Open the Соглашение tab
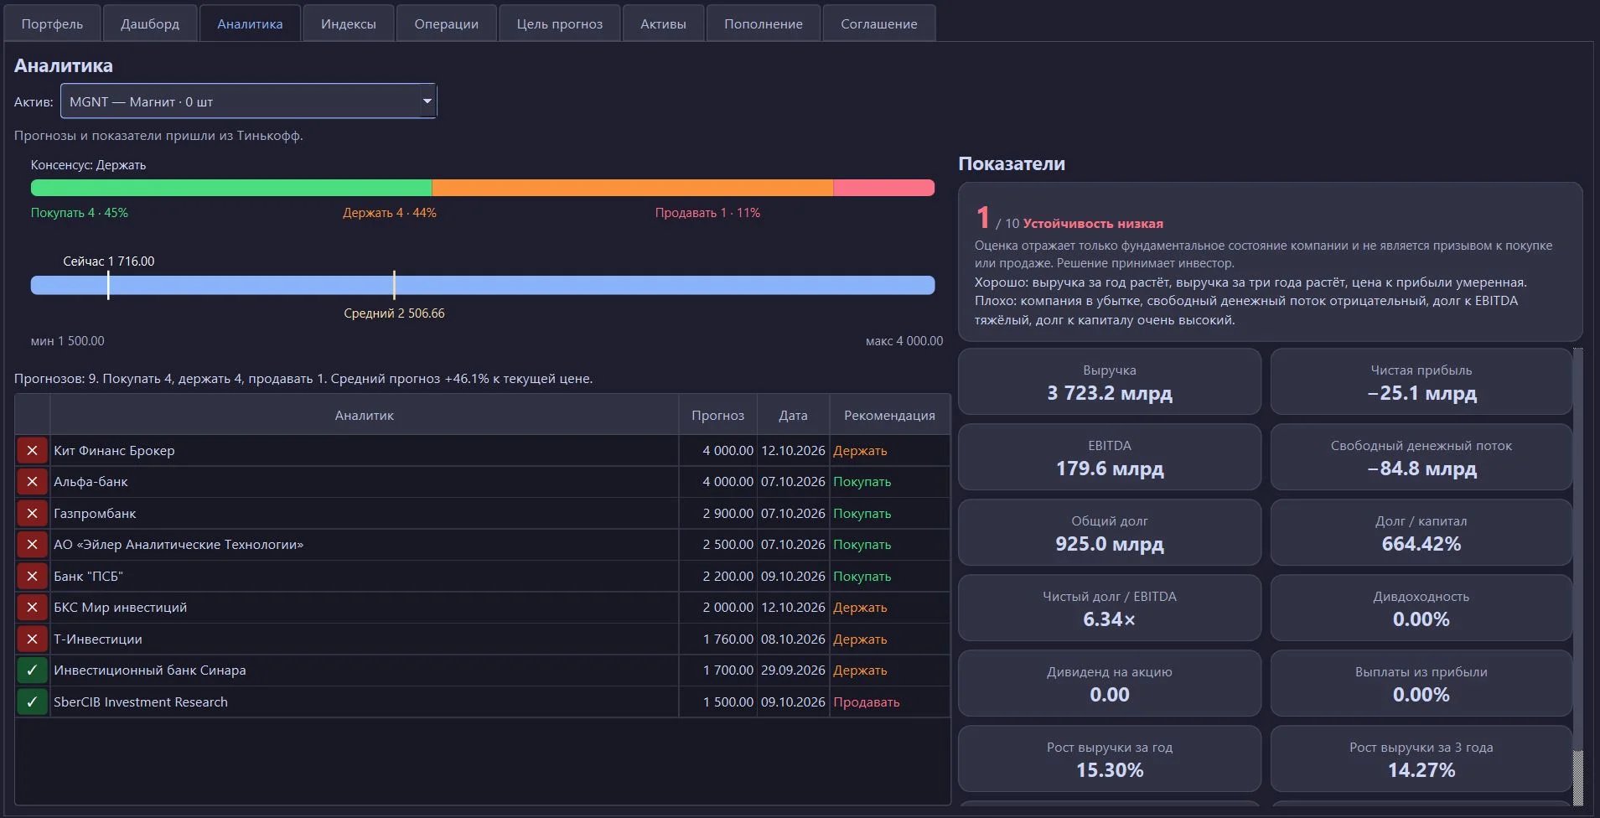The image size is (1600, 818). [x=879, y=23]
